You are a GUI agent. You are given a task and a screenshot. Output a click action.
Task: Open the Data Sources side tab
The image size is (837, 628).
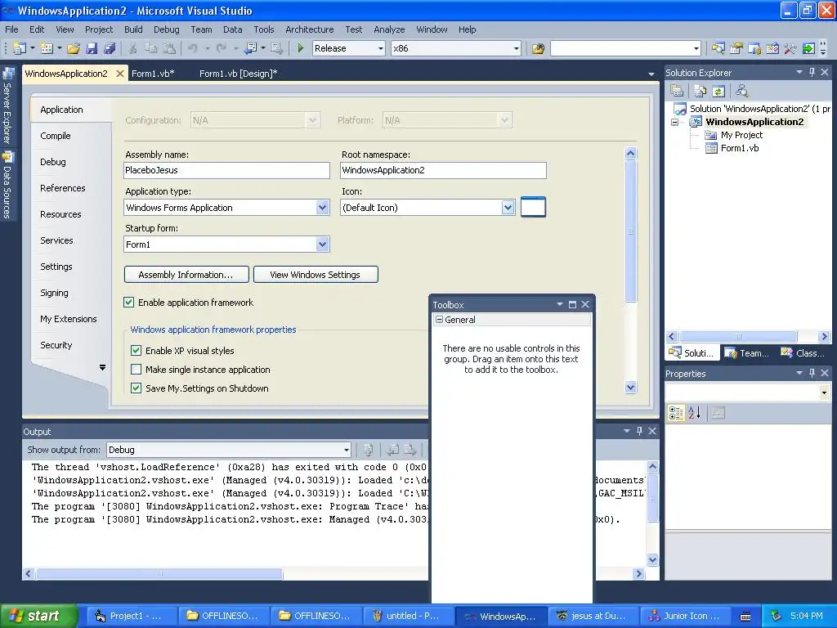(x=7, y=185)
